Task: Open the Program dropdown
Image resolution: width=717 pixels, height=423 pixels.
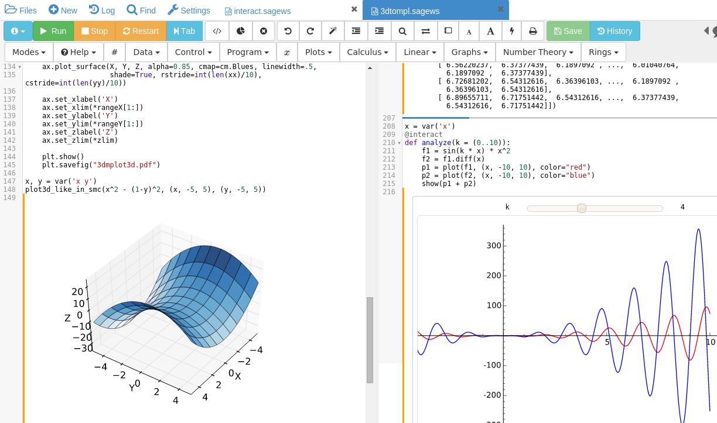Action: click(x=248, y=52)
